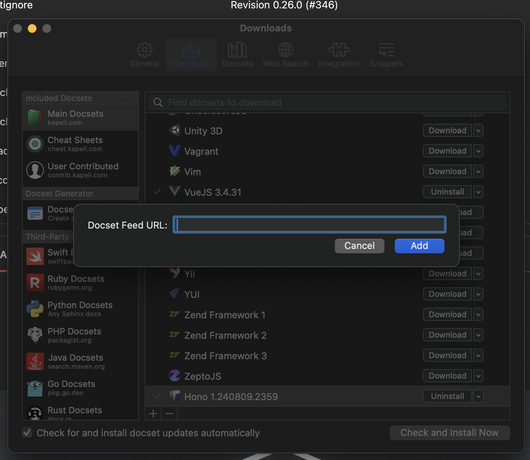Open the Snippets section icon
Viewport: 530px width, 460px height.
pos(386,50)
